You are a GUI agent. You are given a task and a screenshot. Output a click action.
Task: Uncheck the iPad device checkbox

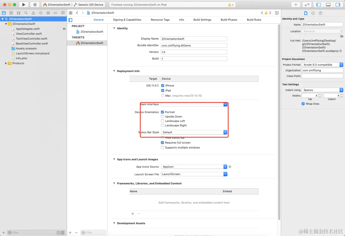[162, 91]
